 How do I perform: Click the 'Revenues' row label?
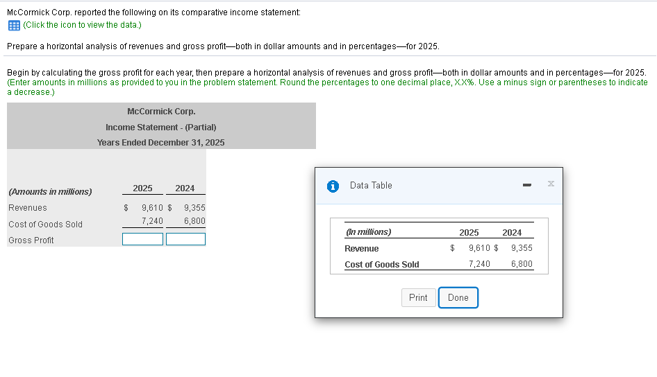(x=28, y=208)
